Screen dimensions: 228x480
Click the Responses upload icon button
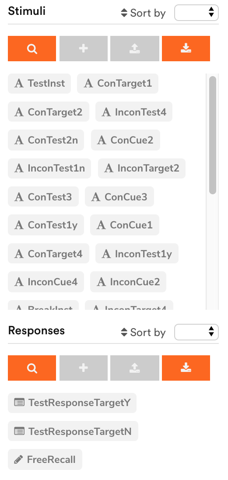click(135, 368)
